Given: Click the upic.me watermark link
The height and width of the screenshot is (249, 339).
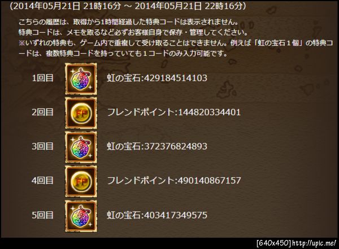Looking at the screenshot, I should click(x=314, y=243).
